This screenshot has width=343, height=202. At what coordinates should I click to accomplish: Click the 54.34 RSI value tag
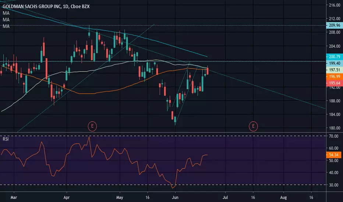[x=333, y=155]
